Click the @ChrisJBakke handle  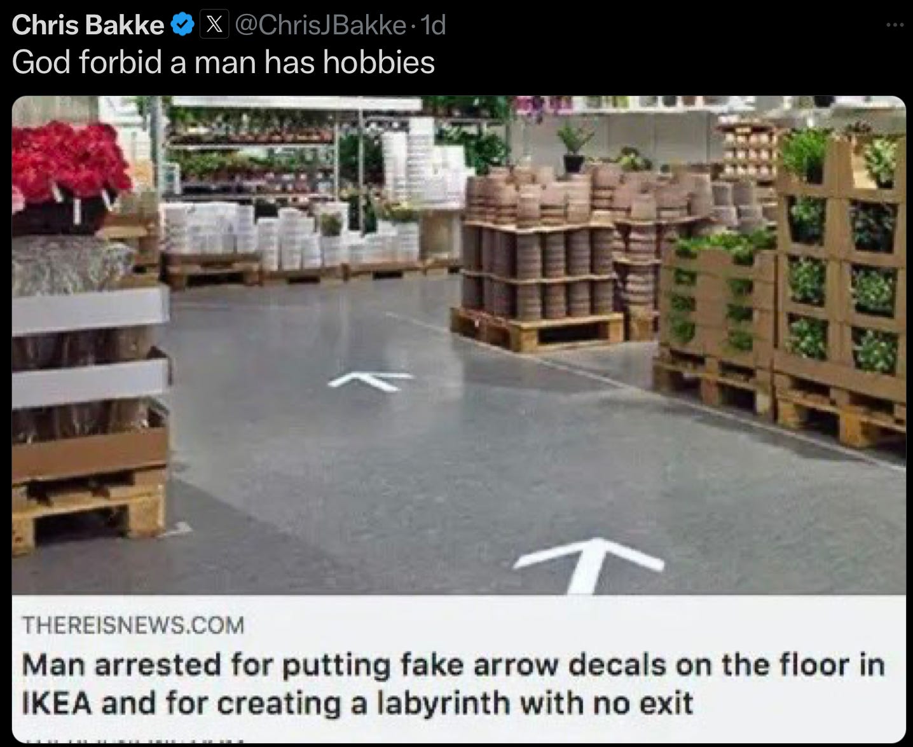(320, 25)
